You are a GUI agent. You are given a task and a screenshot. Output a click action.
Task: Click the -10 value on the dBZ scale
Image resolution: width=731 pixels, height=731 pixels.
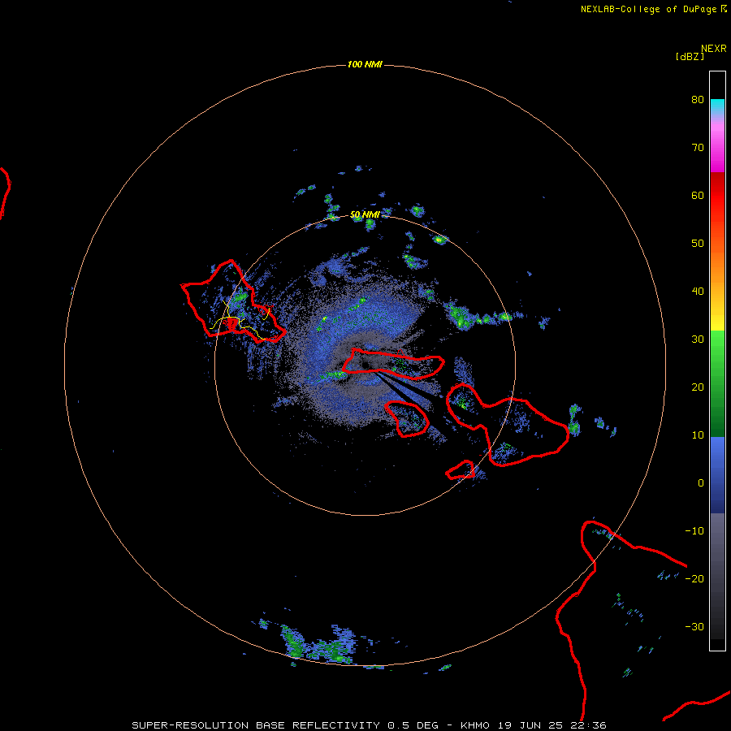point(694,531)
